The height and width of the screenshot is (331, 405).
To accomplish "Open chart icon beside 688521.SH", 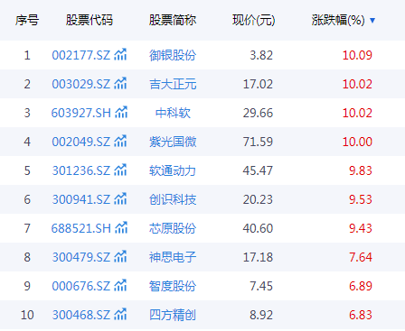I will [x=121, y=228].
